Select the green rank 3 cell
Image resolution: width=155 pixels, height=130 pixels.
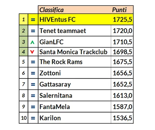click(24, 42)
